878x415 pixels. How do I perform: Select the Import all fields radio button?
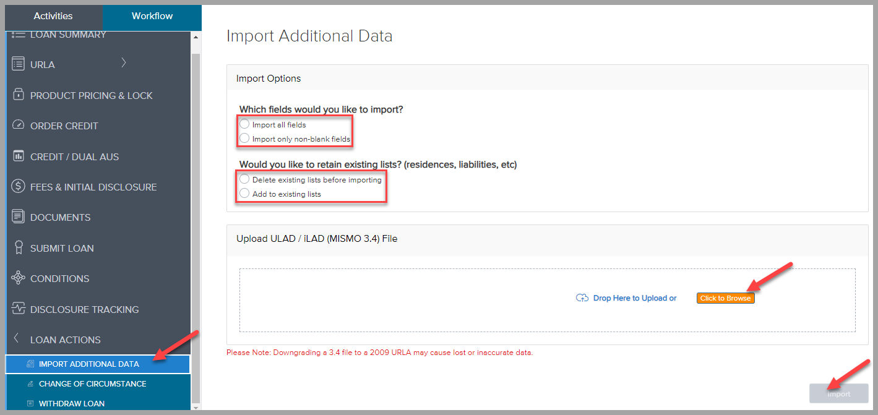click(244, 124)
